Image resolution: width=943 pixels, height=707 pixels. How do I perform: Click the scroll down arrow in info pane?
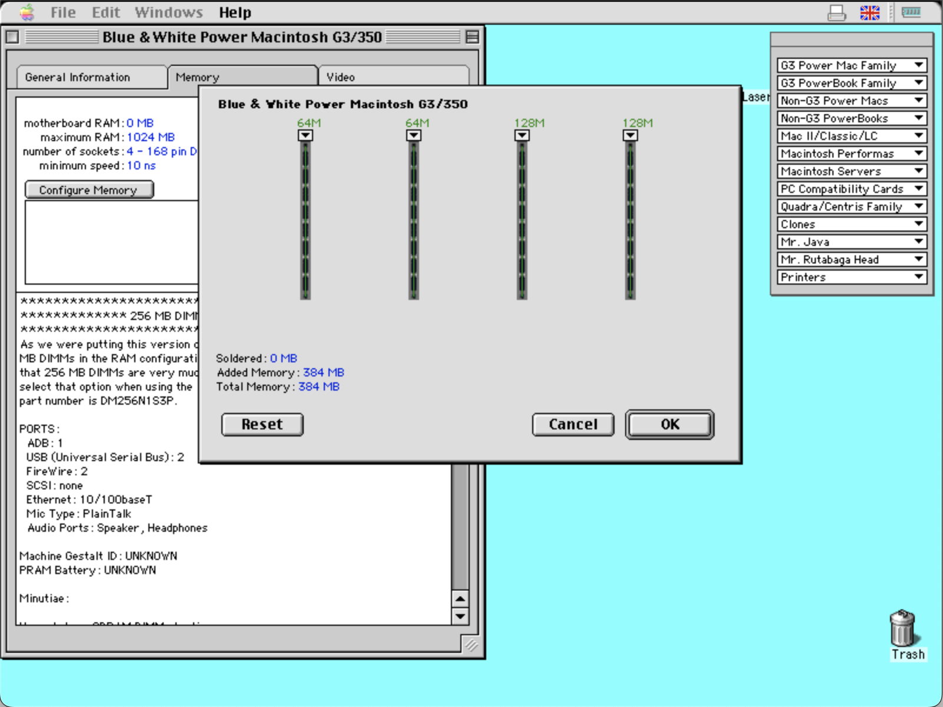(460, 616)
